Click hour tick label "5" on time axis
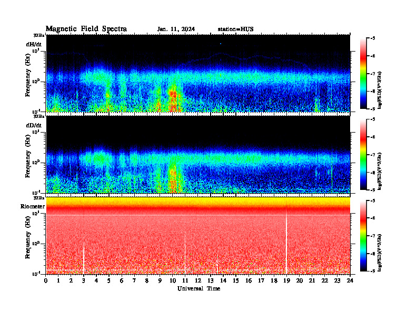The height and width of the screenshot is (322, 417). click(x=109, y=280)
